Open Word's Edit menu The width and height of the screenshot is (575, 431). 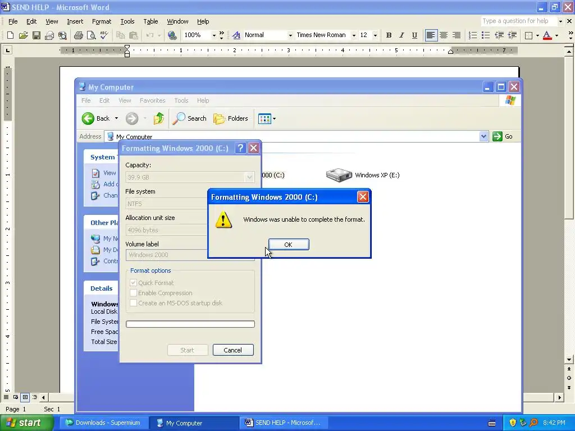pyautogui.click(x=31, y=21)
